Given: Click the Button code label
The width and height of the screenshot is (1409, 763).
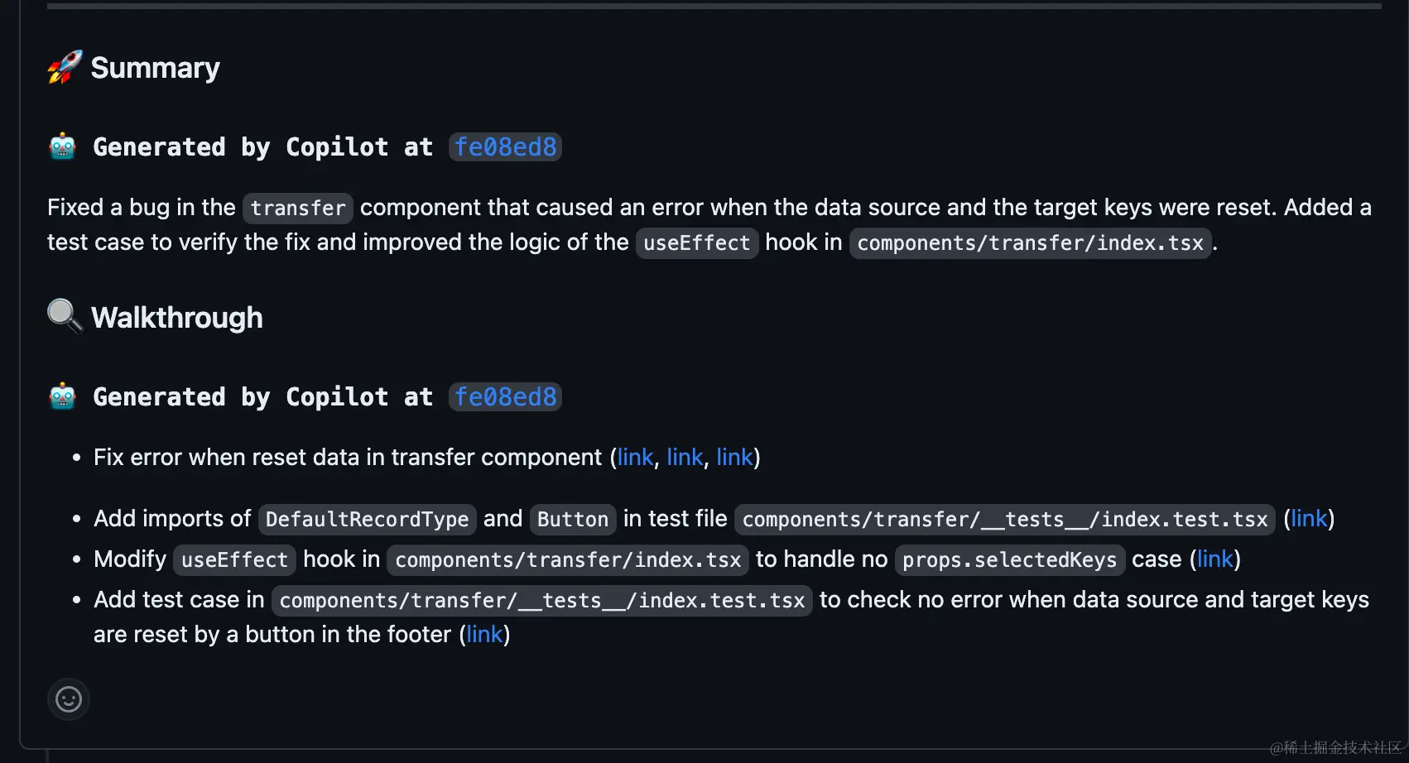Looking at the screenshot, I should (x=573, y=519).
